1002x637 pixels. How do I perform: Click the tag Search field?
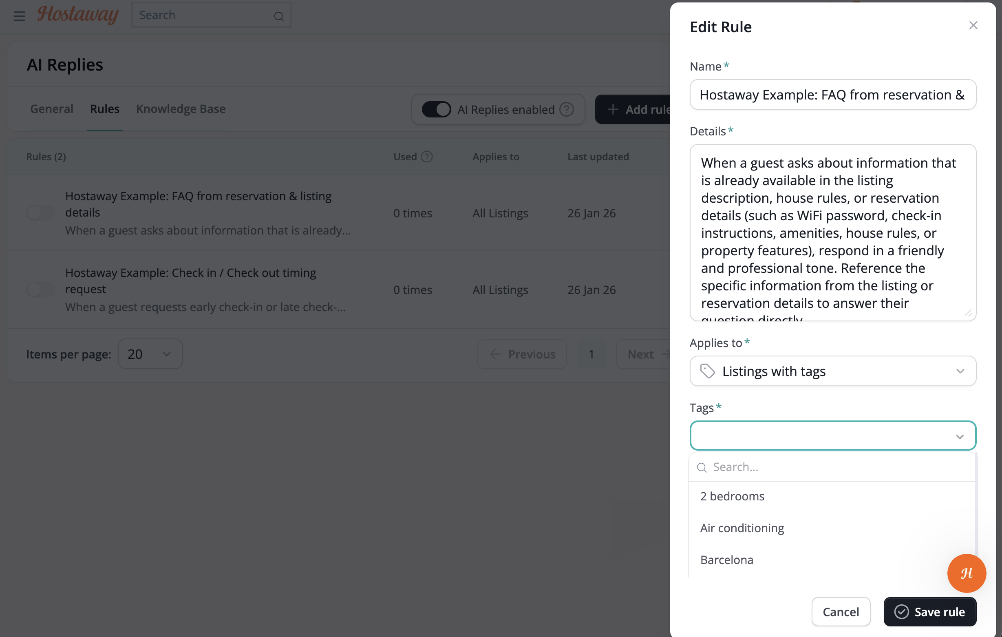(832, 467)
